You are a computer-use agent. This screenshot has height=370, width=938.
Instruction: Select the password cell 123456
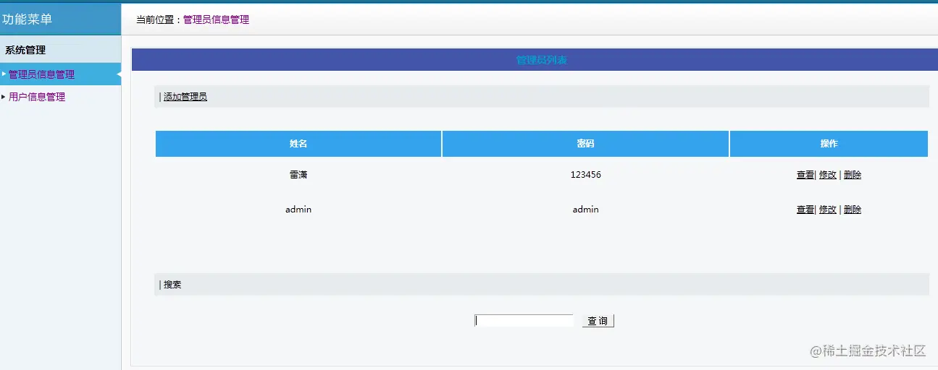585,175
